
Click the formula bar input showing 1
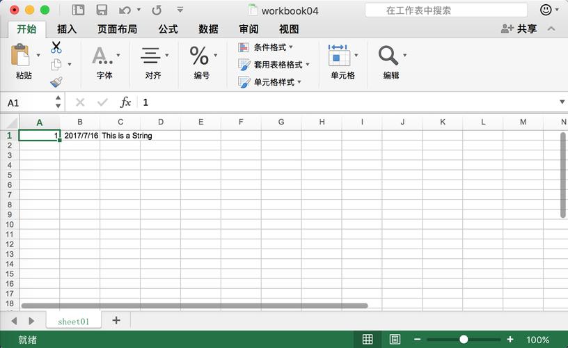(348, 102)
